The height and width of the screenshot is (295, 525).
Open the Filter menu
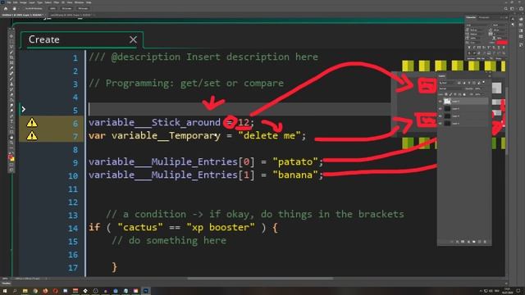(57, 2)
